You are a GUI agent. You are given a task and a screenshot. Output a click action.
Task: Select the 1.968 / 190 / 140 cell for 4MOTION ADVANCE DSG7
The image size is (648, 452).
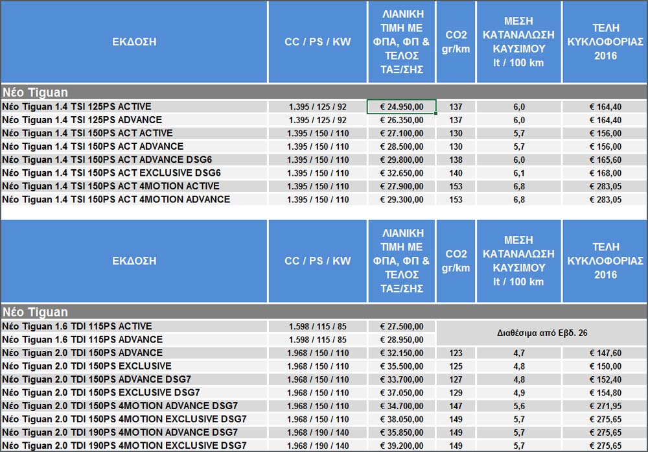[318, 433]
